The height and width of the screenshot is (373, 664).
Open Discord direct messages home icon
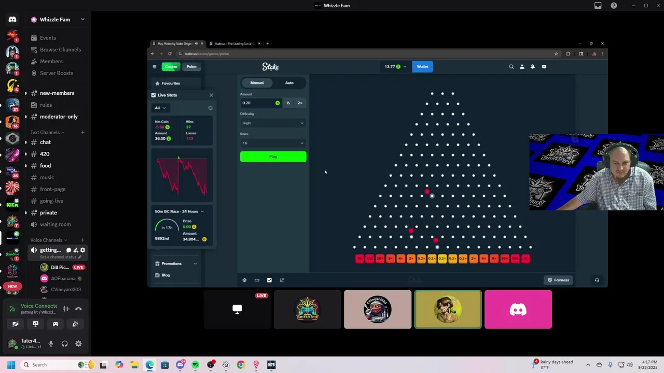pyautogui.click(x=12, y=20)
